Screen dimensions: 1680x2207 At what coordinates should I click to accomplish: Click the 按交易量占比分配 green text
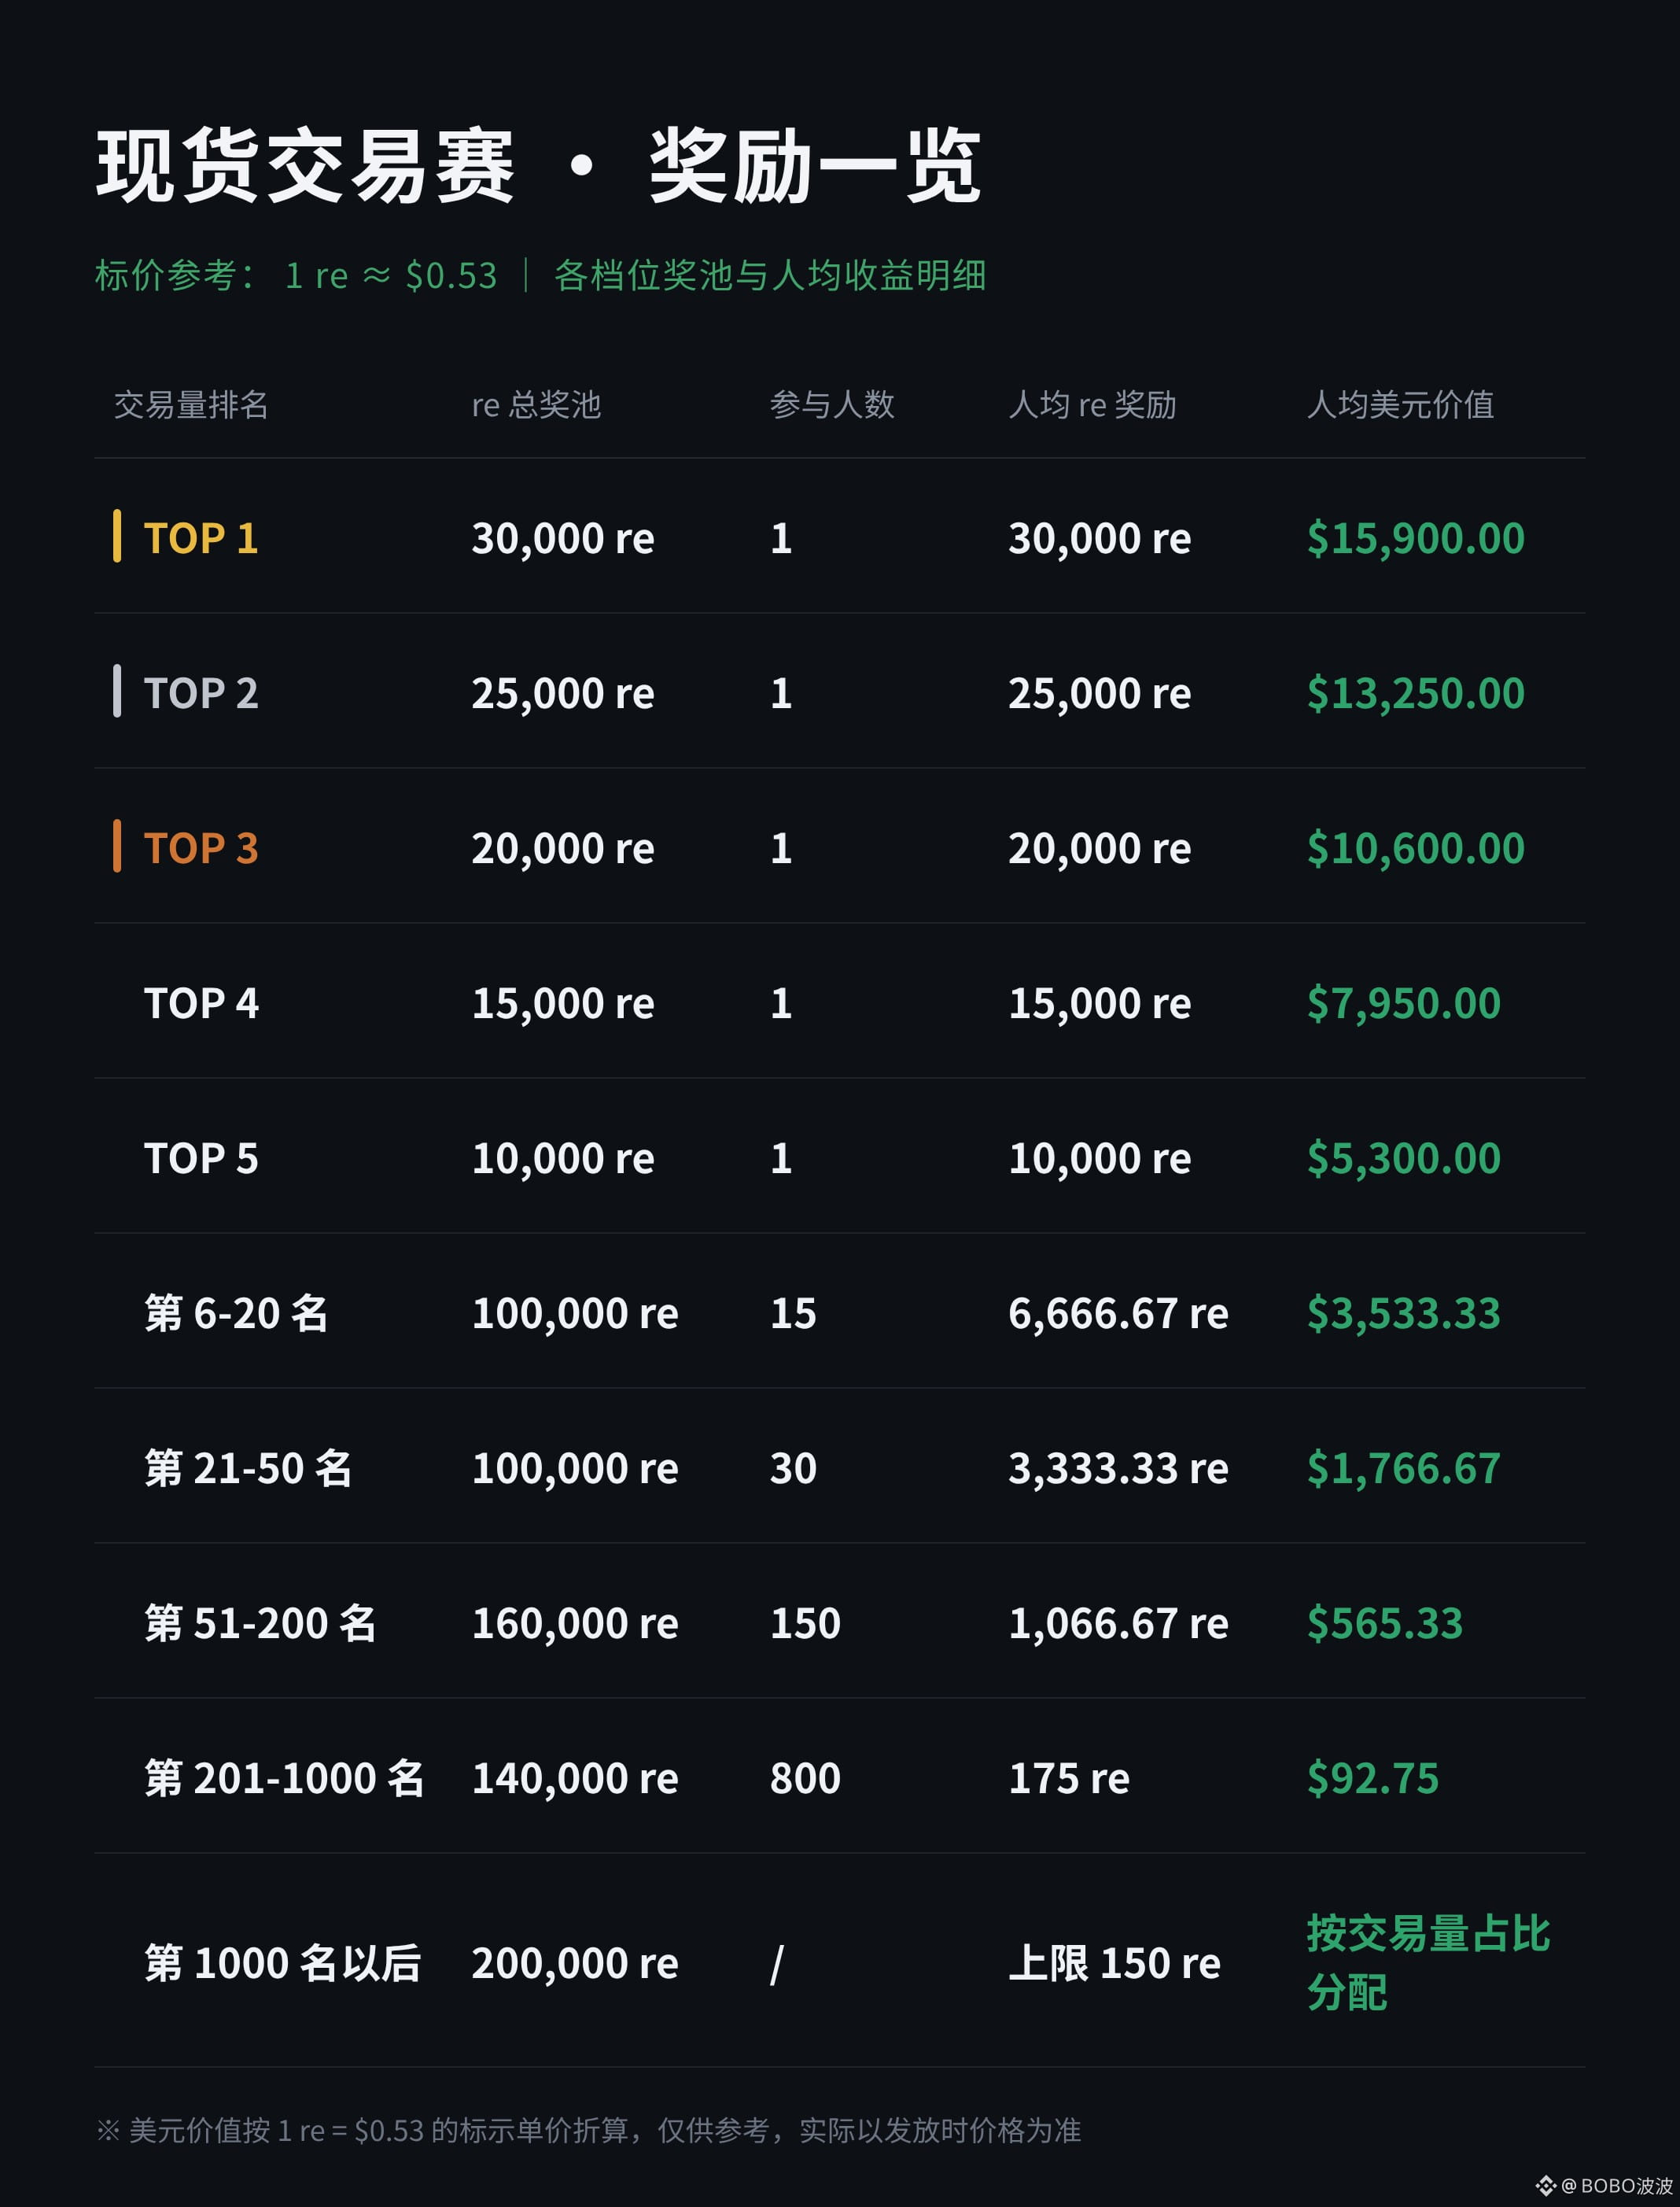click(x=1428, y=1963)
